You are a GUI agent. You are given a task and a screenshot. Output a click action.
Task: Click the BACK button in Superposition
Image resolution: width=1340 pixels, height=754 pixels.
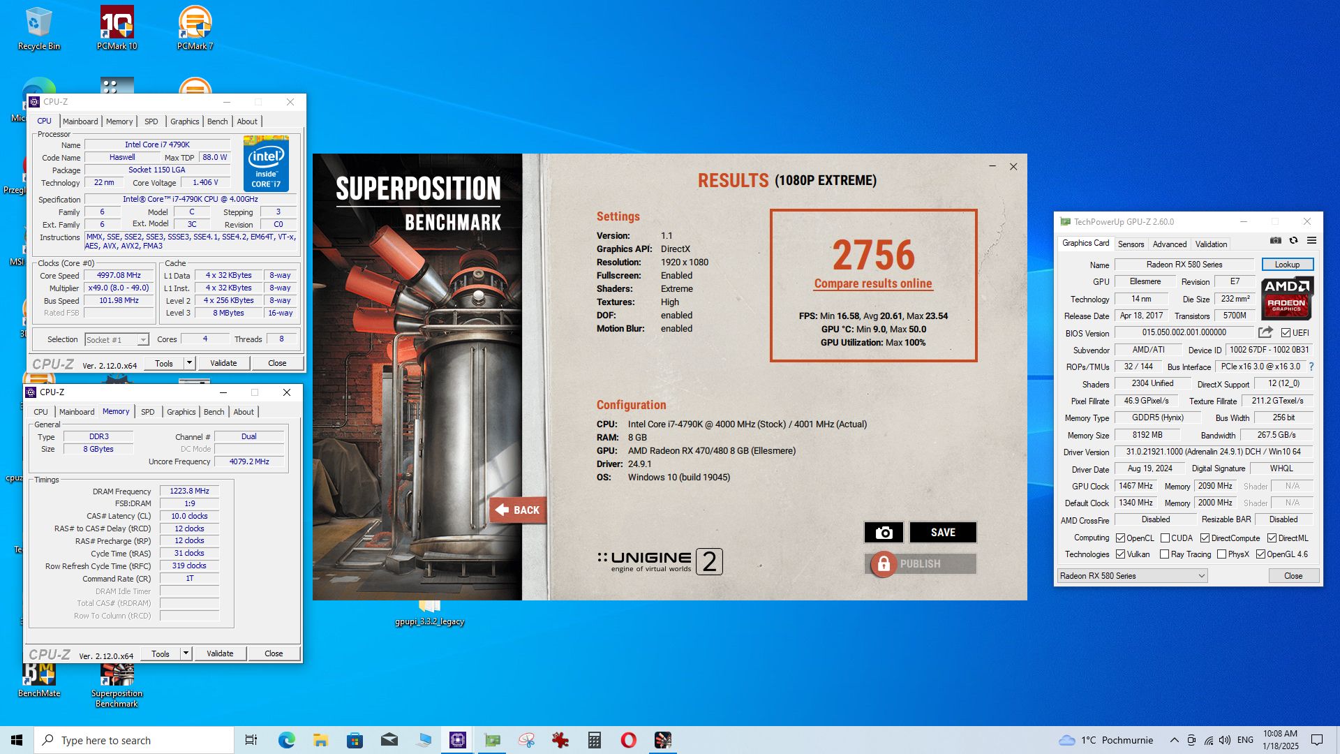tap(518, 510)
